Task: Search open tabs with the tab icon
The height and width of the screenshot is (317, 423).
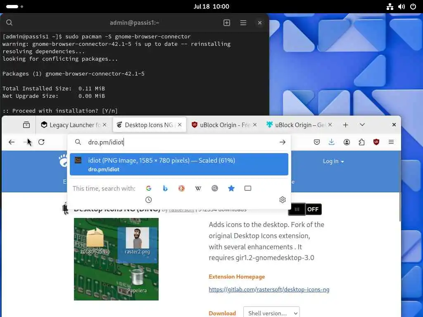Action: 248,188
